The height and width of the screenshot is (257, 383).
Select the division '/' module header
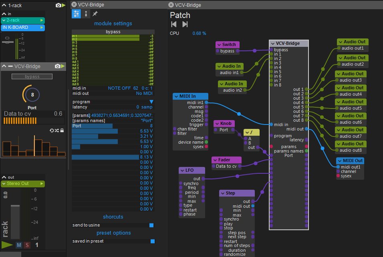coord(252,132)
